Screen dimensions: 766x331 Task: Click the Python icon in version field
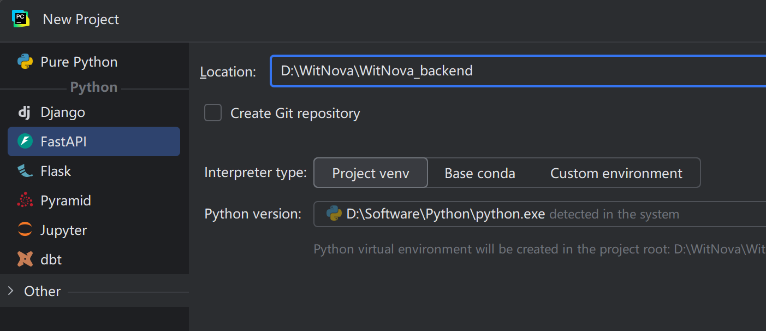click(334, 214)
